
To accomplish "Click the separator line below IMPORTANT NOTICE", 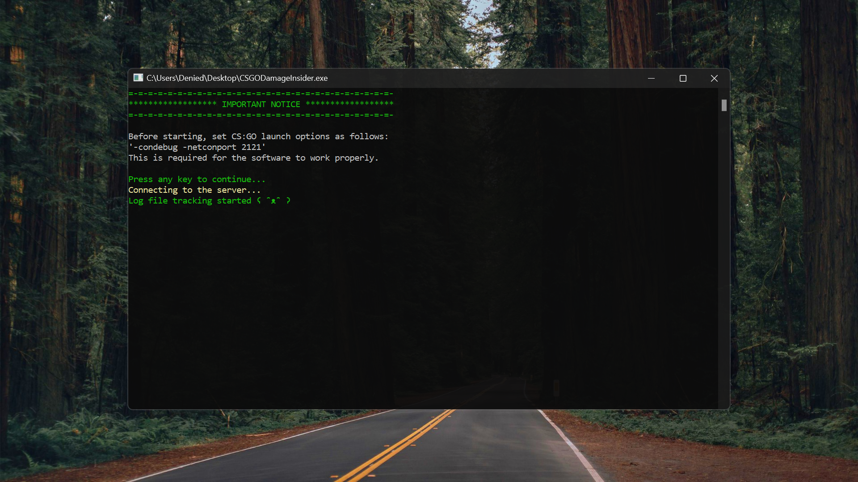I will [261, 115].
